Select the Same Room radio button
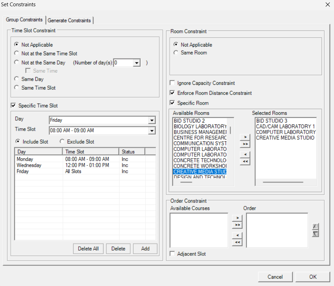The height and width of the screenshot is (286, 334). click(176, 52)
